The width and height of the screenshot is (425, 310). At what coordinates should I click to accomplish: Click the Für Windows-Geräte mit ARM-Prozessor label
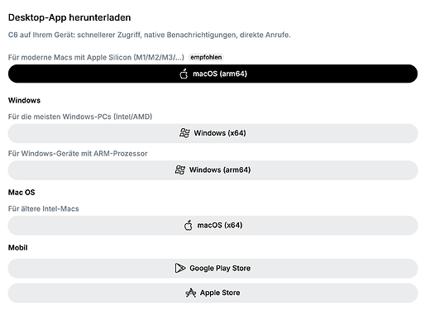78,154
